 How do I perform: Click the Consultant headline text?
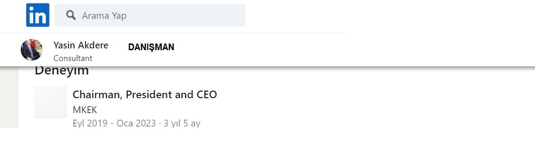[73, 58]
